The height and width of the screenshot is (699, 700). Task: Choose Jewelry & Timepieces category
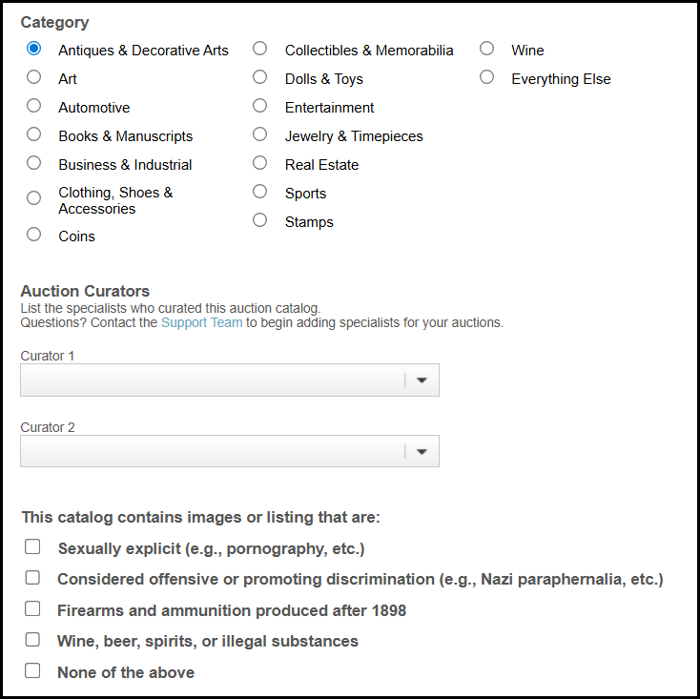pyautogui.click(x=259, y=134)
